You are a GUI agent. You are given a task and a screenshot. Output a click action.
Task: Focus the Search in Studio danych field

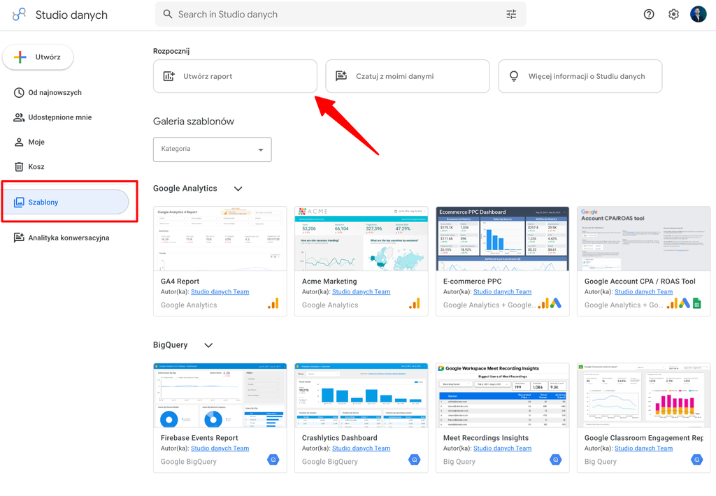coord(341,15)
